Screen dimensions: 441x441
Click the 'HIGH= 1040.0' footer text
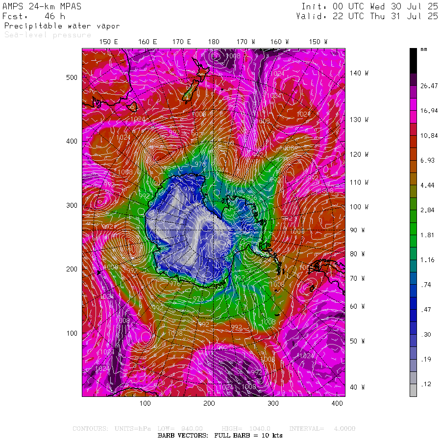[x=246, y=429]
